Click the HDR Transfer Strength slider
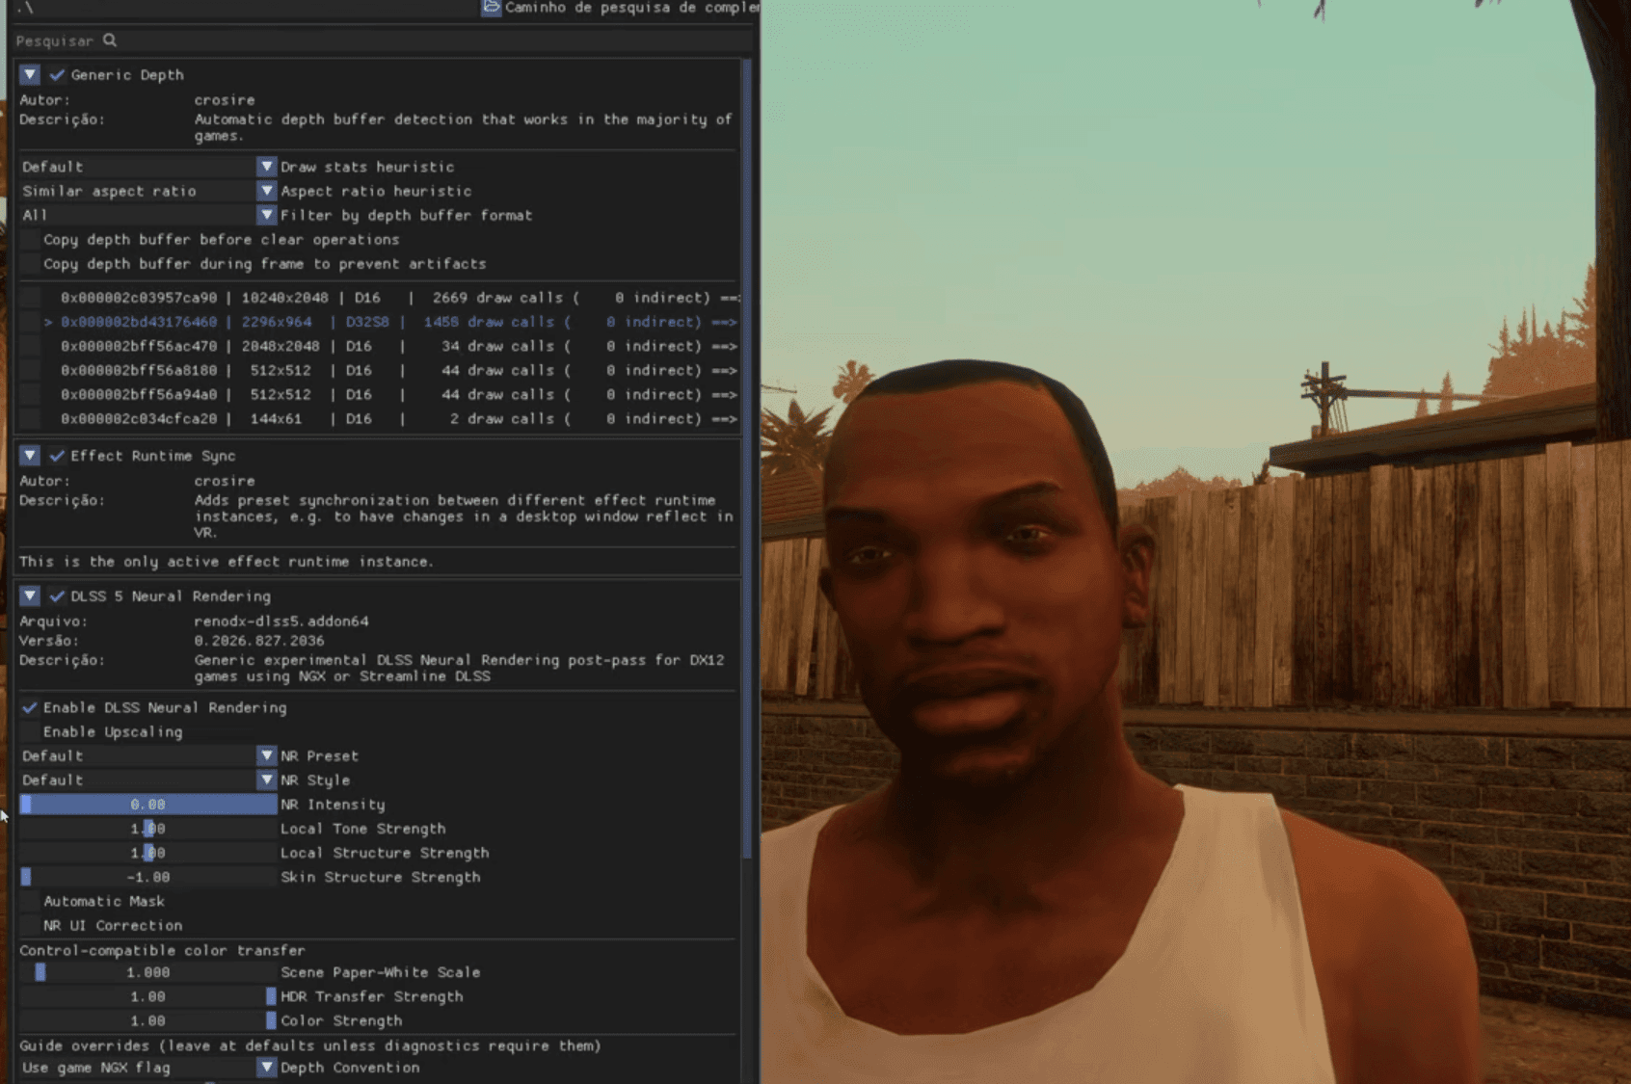 tap(148, 996)
